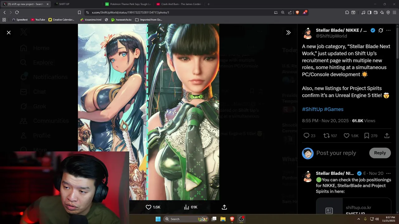Open the browser hamburger menu
Screen dimensions: 399x224
395,12
